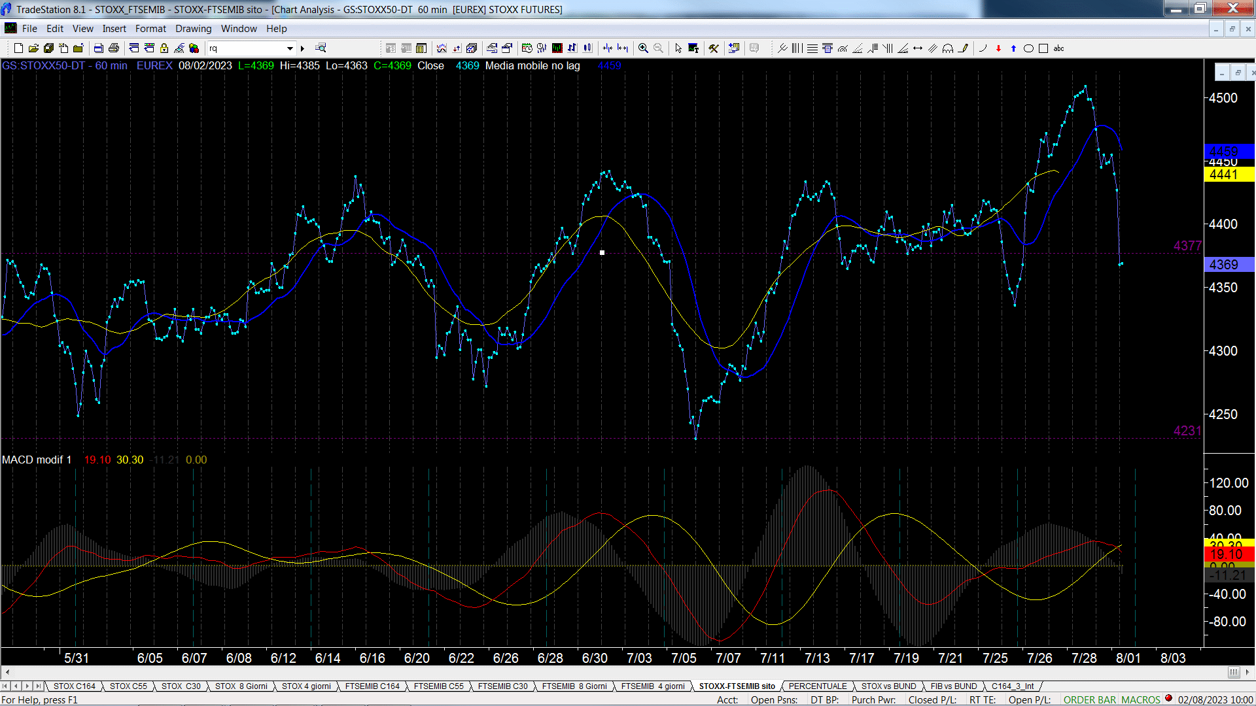
Task: Click the go arrow beside command line
Action: tap(302, 48)
